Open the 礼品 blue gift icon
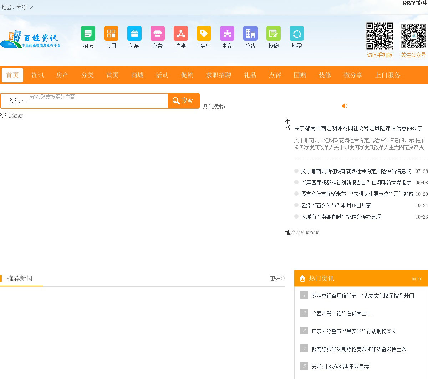Viewport: 428px width, 379px height. 134,34
